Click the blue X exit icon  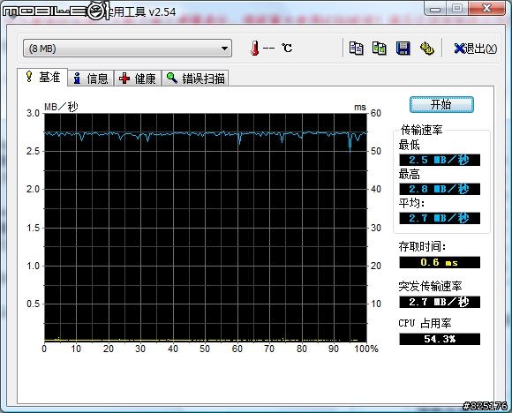click(x=459, y=49)
